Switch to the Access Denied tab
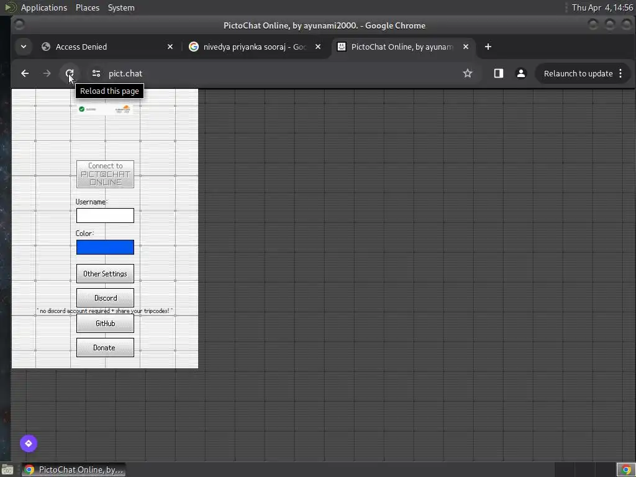This screenshot has height=477, width=636. coord(107,47)
